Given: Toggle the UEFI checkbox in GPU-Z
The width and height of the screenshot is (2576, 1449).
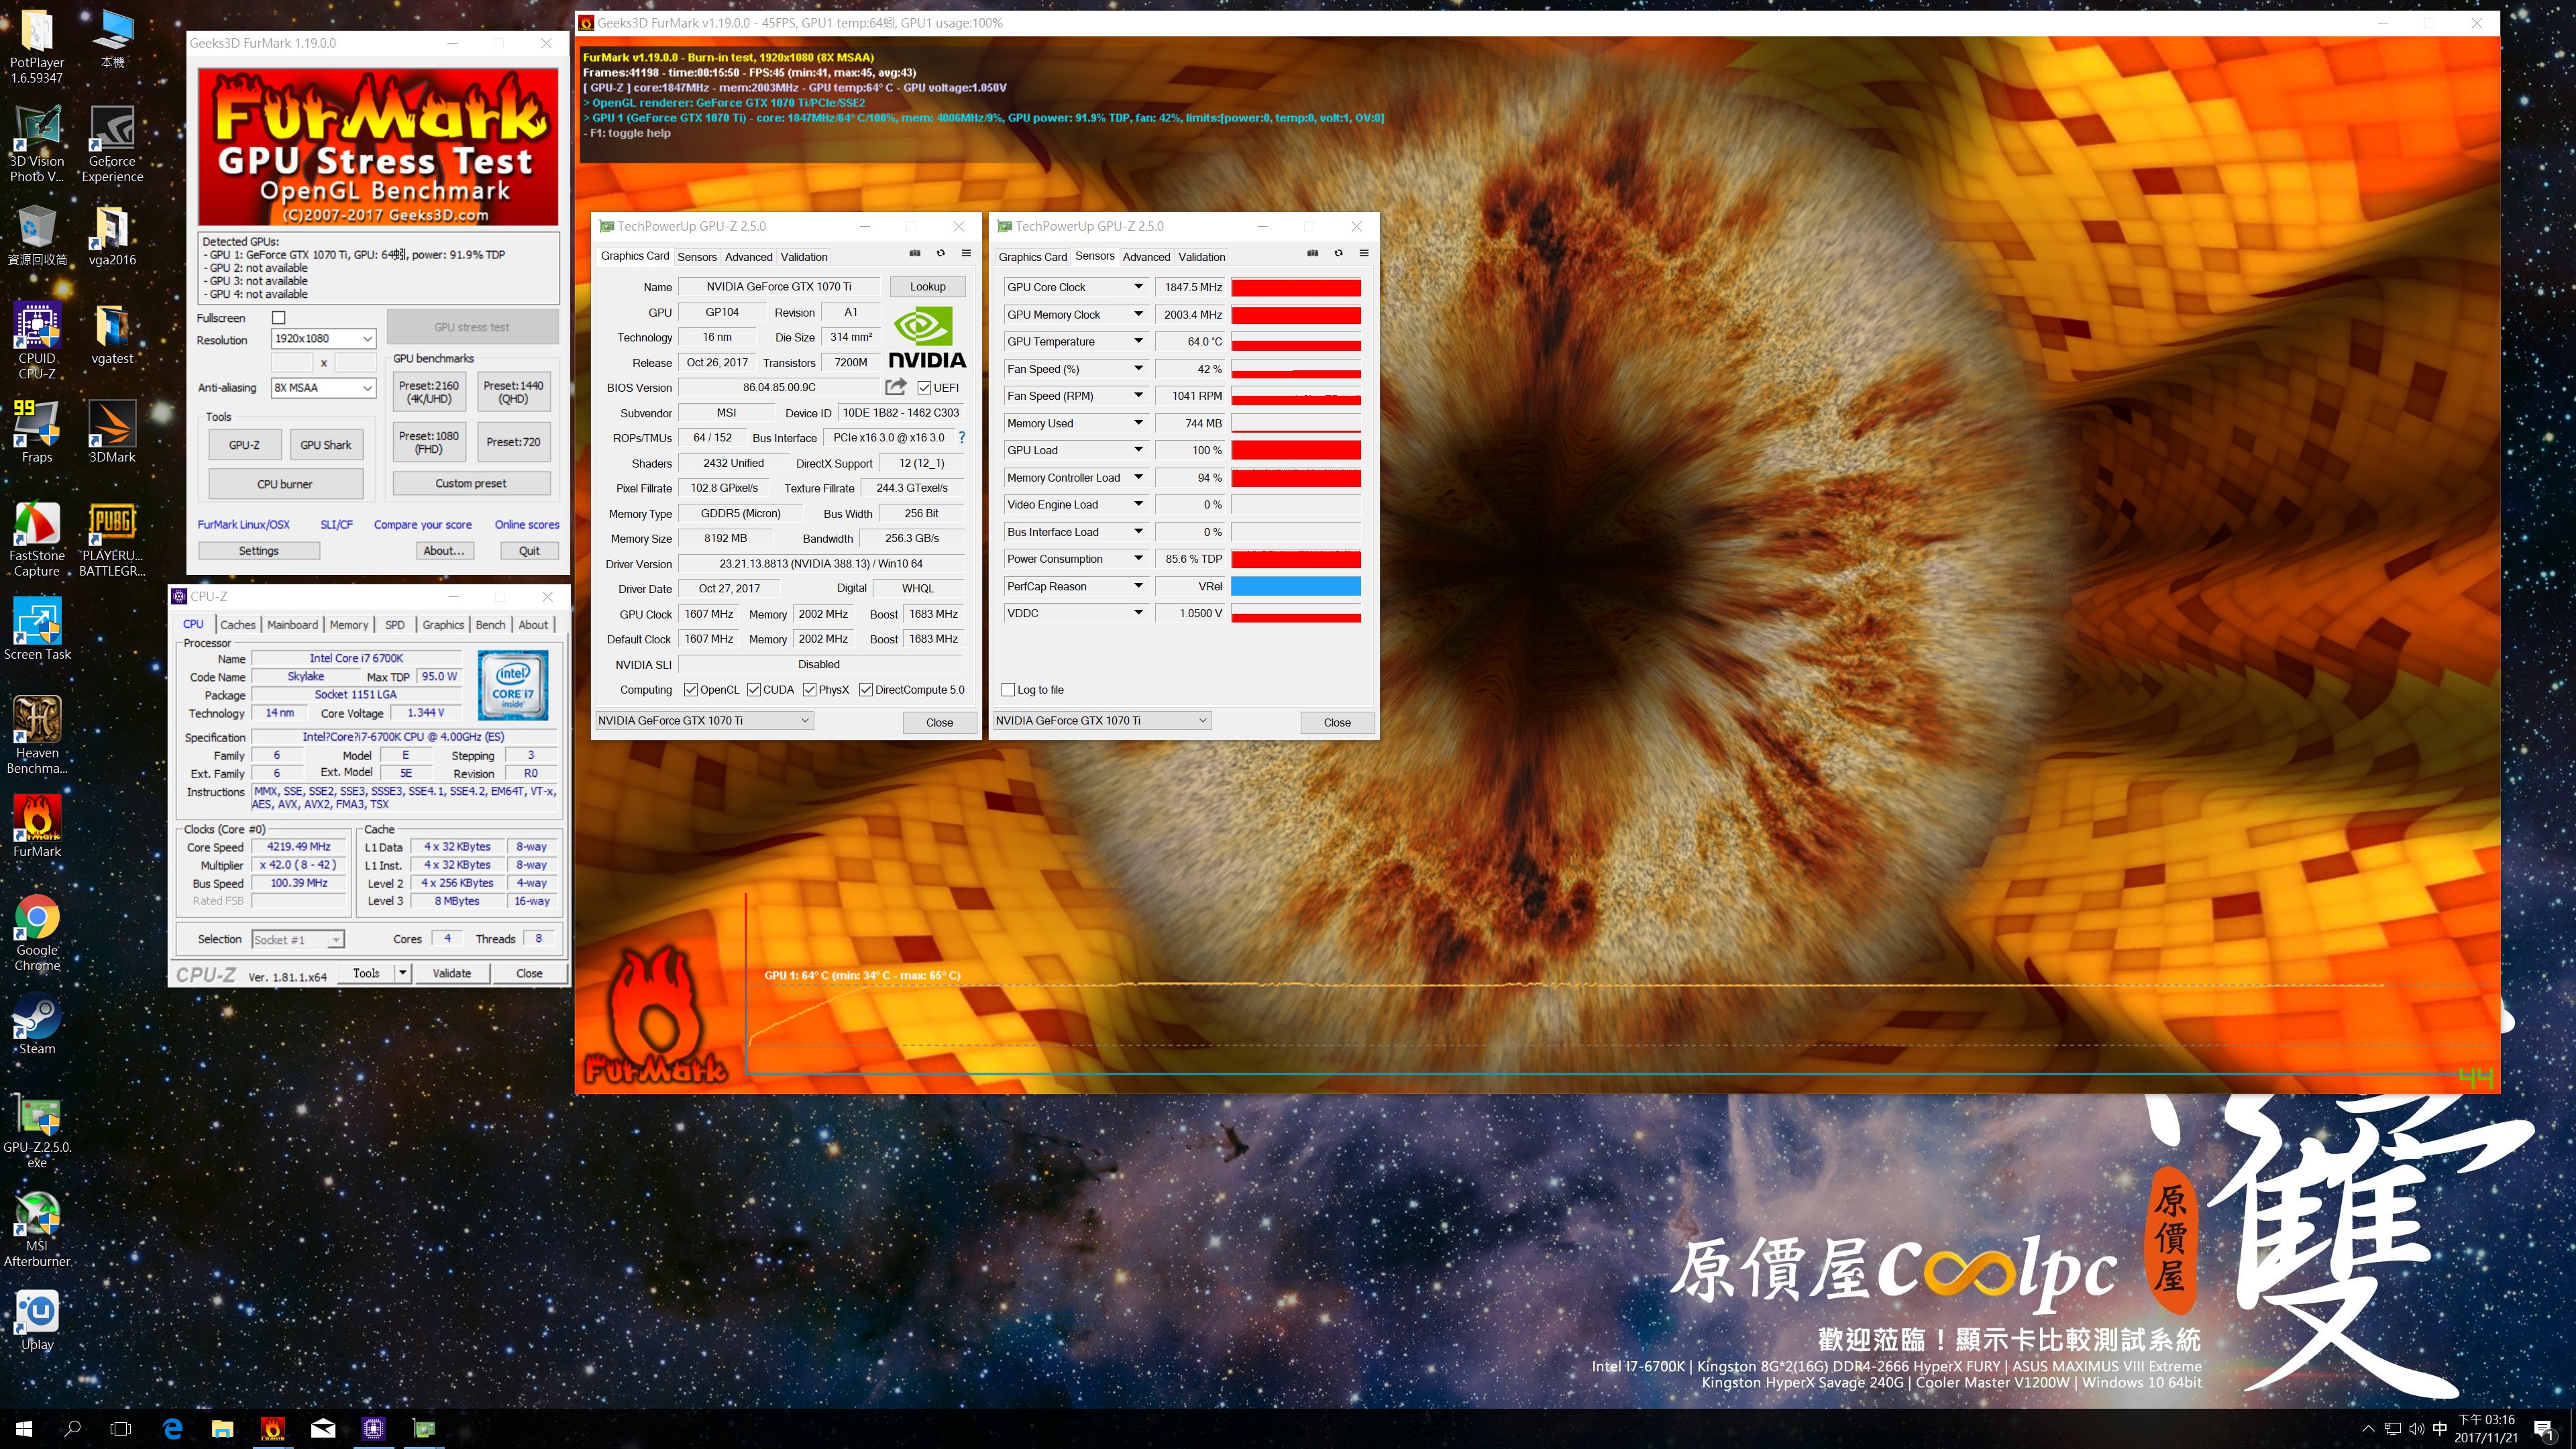Looking at the screenshot, I should (x=924, y=388).
